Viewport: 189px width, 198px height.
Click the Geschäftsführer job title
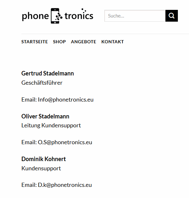42,83
